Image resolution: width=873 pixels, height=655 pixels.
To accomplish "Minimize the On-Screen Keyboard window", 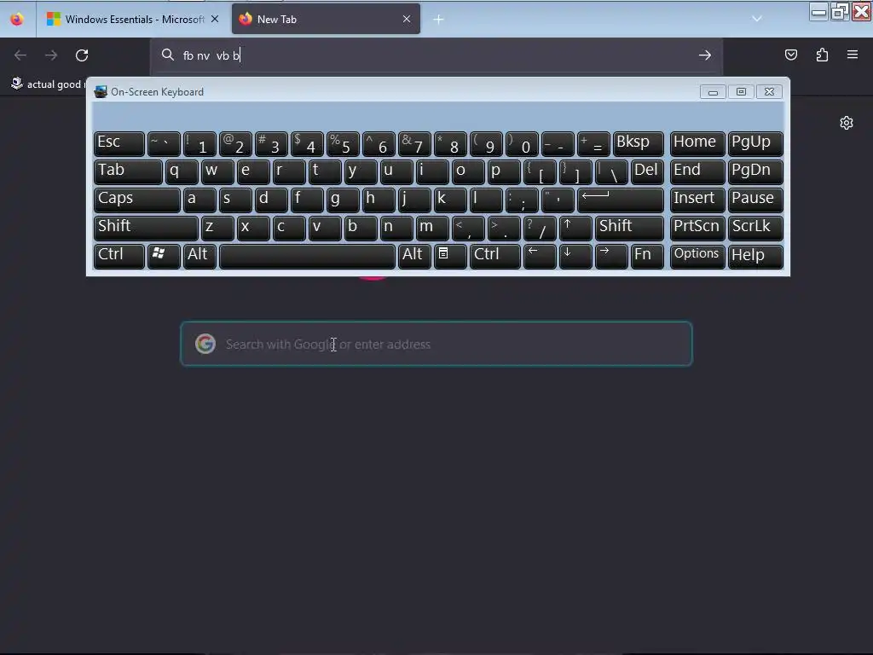I will coord(713,92).
